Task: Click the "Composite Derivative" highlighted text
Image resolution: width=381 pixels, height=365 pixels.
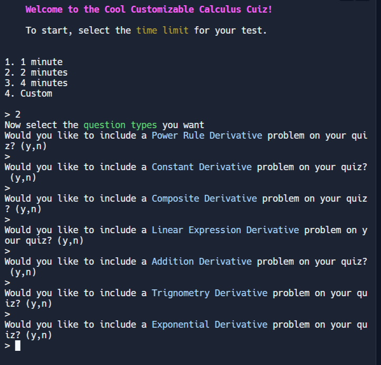Action: tap(204, 199)
